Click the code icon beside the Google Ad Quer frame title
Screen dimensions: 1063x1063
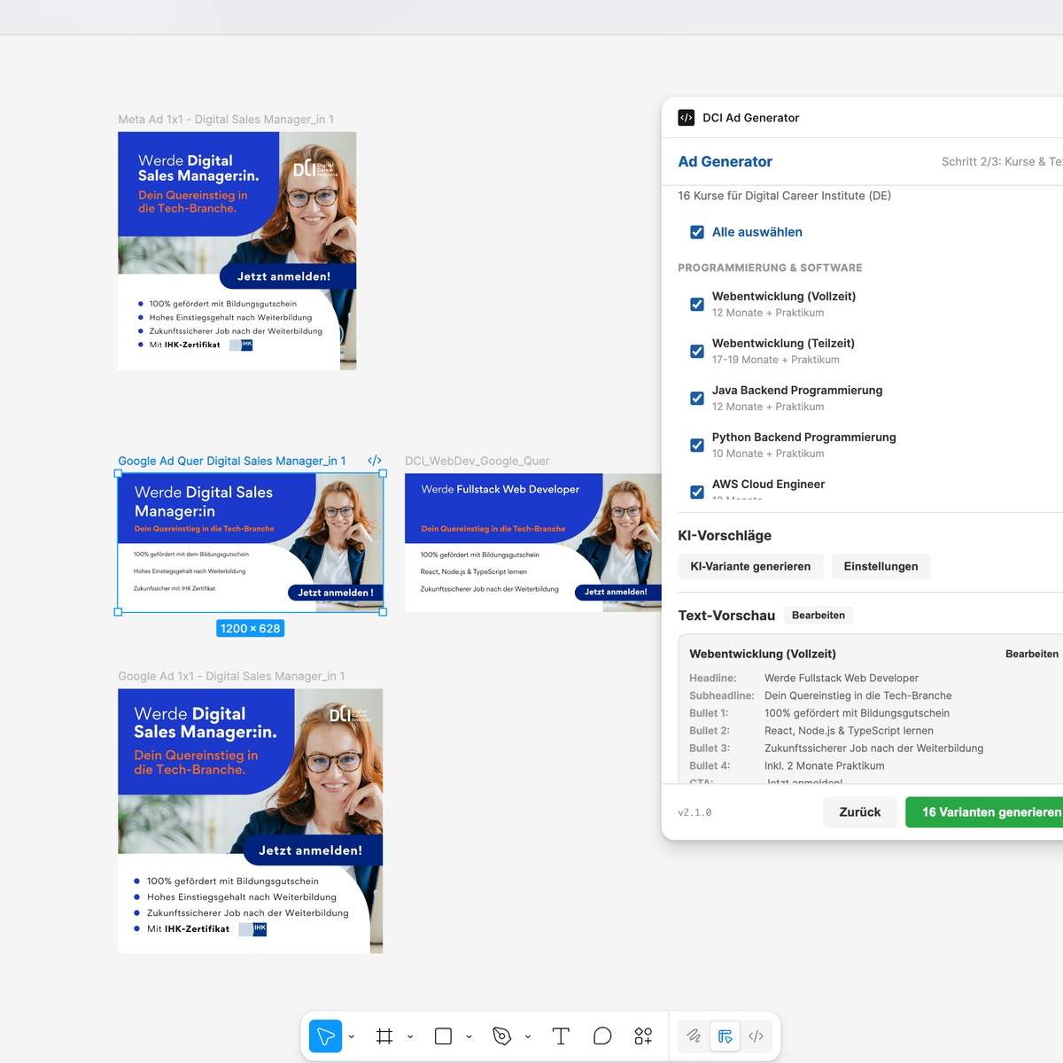click(x=375, y=461)
